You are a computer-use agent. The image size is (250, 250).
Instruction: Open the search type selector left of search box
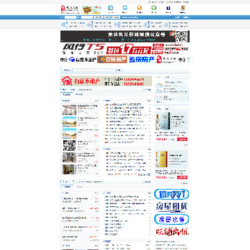click(x=67, y=70)
